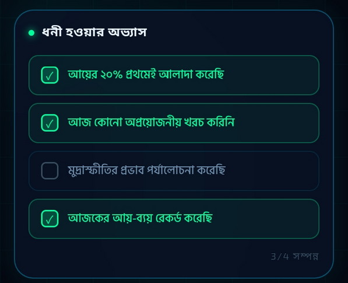Viewport: 348px width, 283px height.
Task: Click the সম্পন্ন completion label
Action: tap(305, 257)
